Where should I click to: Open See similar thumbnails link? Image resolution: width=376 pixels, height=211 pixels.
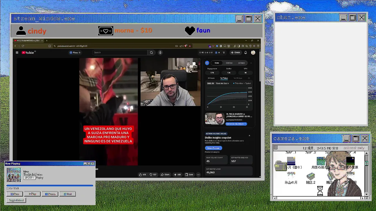tap(236, 124)
